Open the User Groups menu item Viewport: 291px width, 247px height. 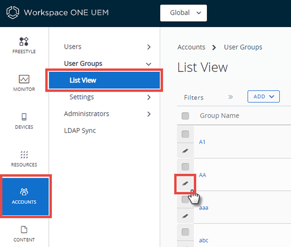click(x=83, y=63)
